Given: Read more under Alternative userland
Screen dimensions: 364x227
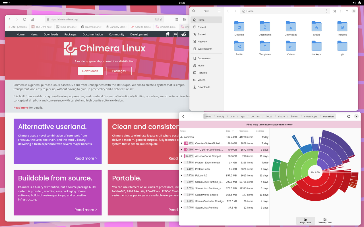Looking at the screenshot, I should [86, 158].
